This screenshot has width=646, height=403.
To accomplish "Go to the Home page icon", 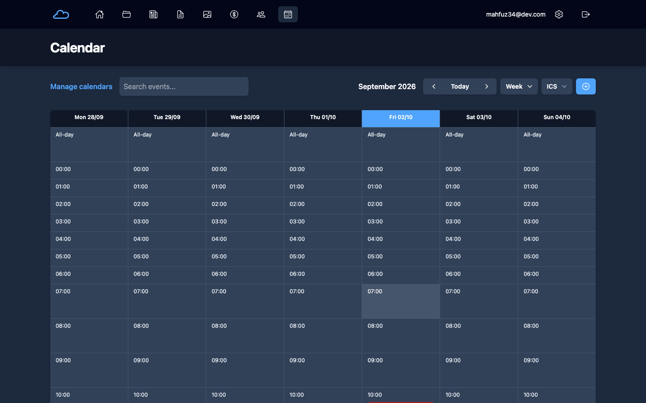I will point(100,14).
